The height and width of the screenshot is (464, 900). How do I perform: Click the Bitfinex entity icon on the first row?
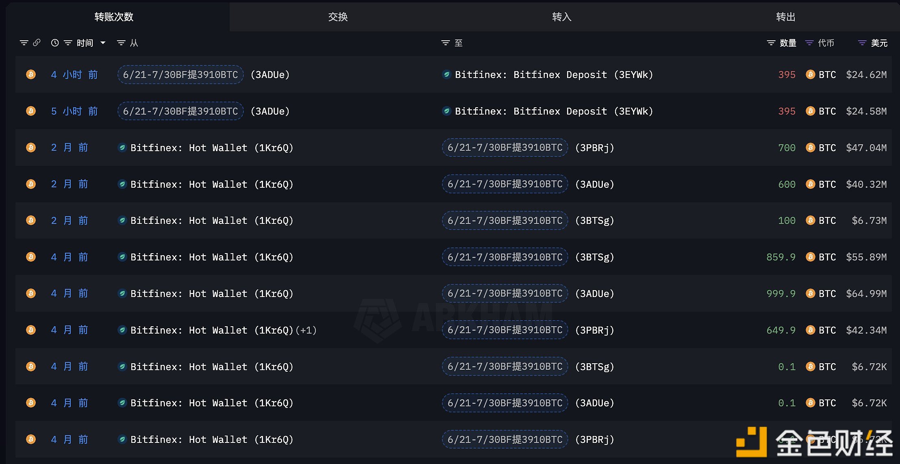pyautogui.click(x=446, y=74)
